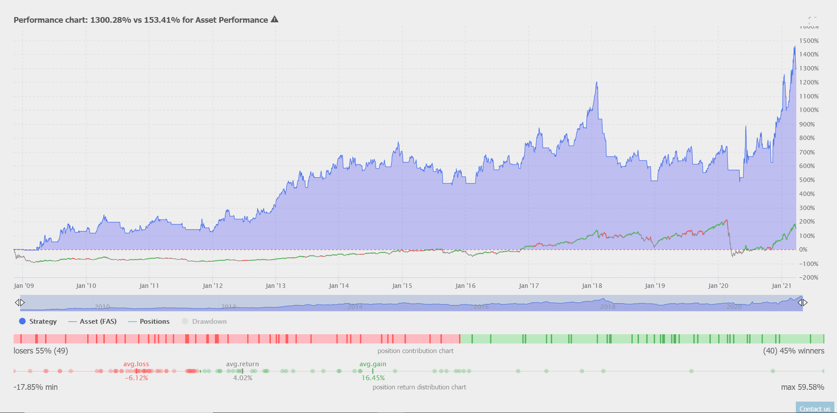This screenshot has height=413, width=837.
Task: Click the right range handle of the navigator
Action: point(802,302)
